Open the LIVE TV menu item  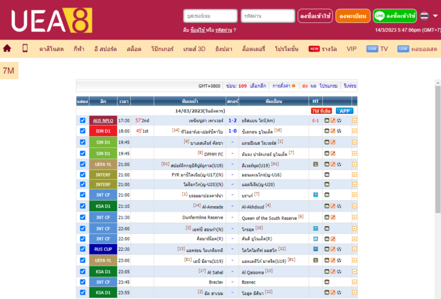pos(377,49)
